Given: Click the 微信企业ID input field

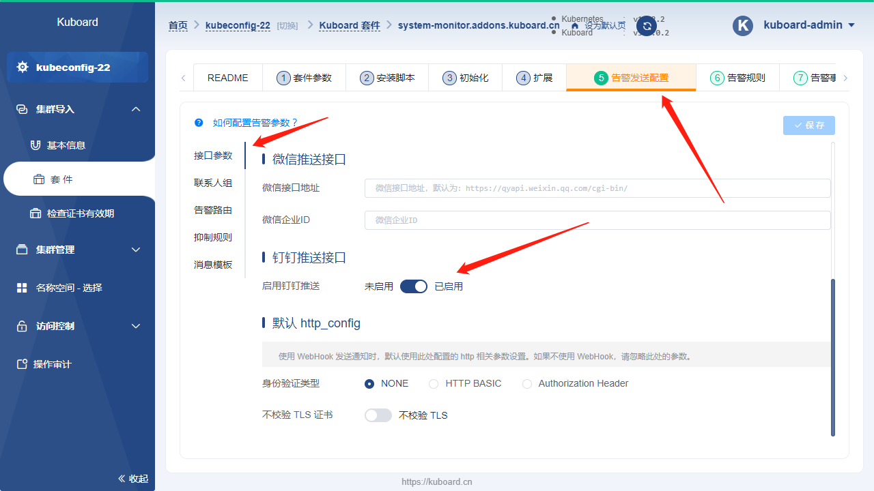Looking at the screenshot, I should (x=597, y=220).
